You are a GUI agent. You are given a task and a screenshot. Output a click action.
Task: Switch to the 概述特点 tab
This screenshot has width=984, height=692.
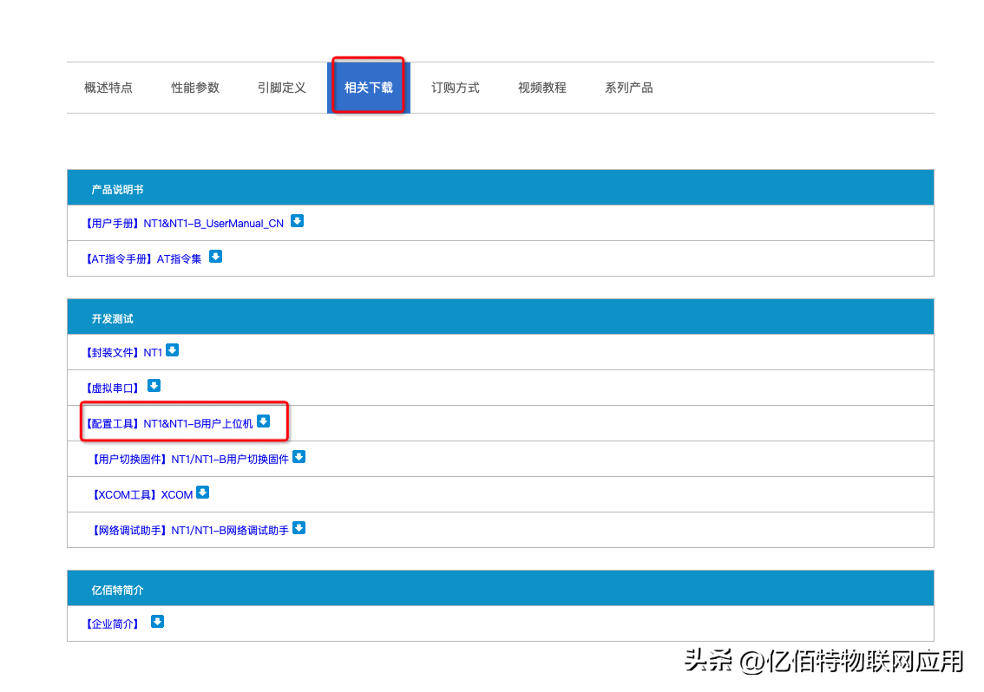click(108, 88)
